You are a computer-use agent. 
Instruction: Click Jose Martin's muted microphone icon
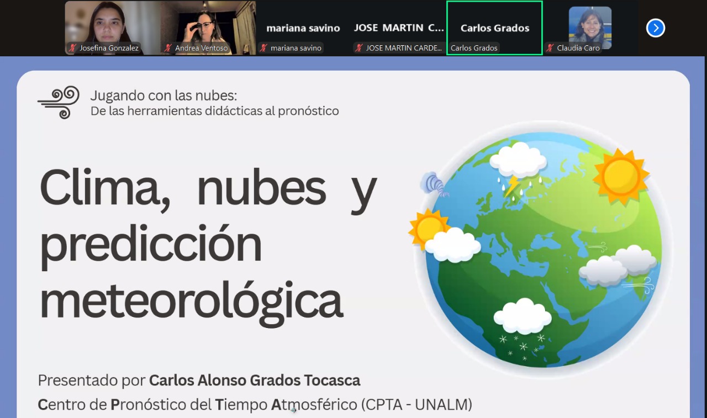359,48
